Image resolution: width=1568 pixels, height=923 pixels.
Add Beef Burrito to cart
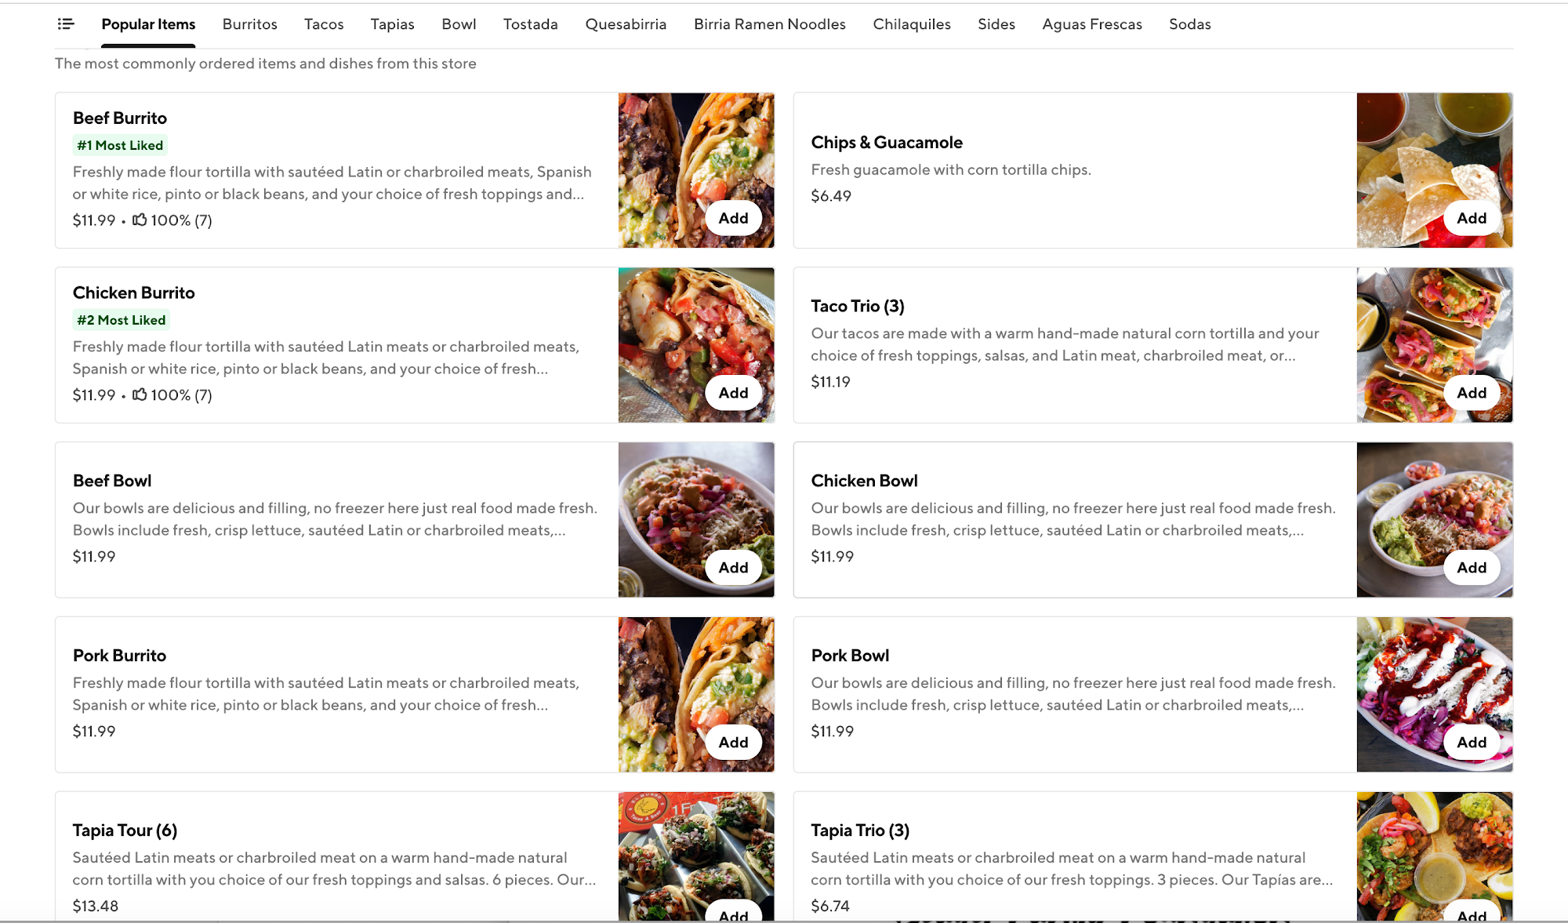click(733, 218)
